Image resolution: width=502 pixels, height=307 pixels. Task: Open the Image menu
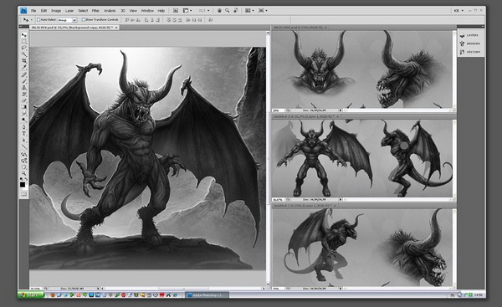[x=56, y=11]
